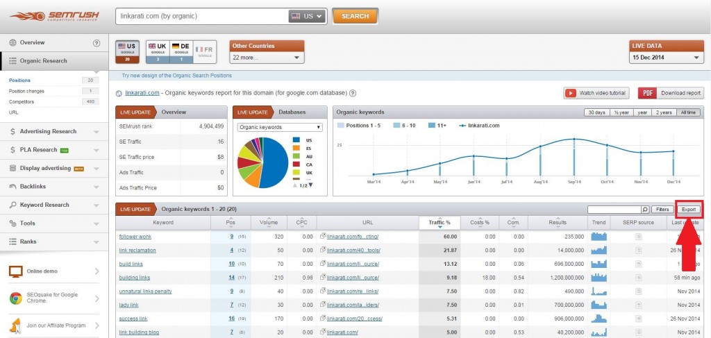711x338 pixels.
Task: Open external link icon for follower wonk URL
Action: point(323,237)
